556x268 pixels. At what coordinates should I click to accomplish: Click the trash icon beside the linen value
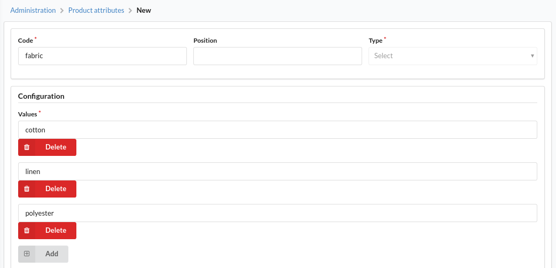27,189
